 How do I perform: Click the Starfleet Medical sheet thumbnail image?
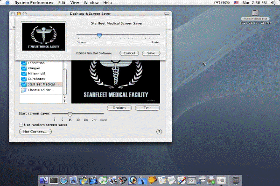click(x=43, y=37)
